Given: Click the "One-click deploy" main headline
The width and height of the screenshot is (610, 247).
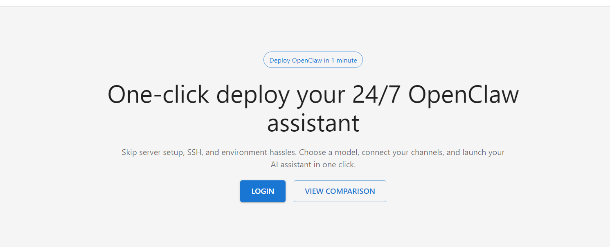Looking at the screenshot, I should (x=313, y=95).
